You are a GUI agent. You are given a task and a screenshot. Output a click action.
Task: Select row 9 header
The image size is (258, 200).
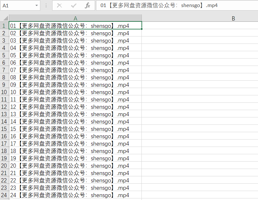pos(4,85)
